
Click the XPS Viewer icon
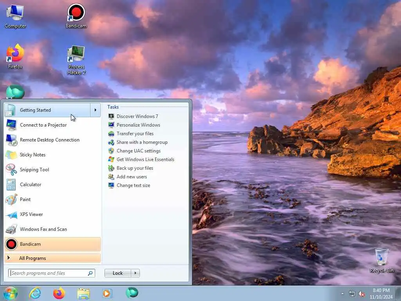11,215
